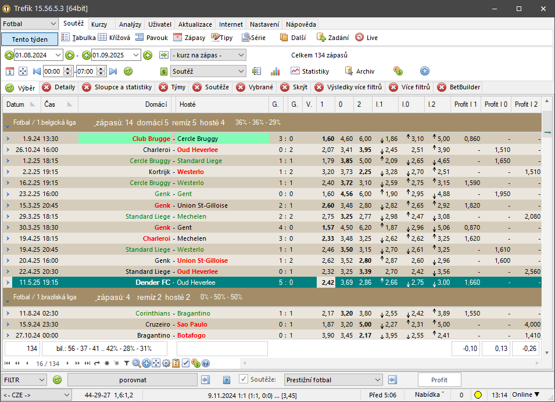This screenshot has height=402, width=555.
Task: Open the Další toolbar item
Action: coord(293,38)
